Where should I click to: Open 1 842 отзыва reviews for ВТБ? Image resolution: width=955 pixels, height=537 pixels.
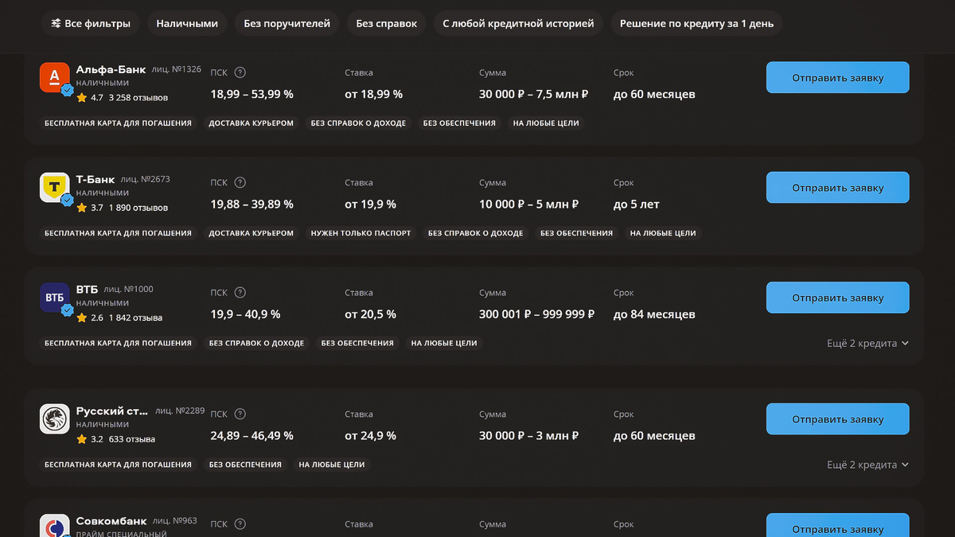pos(135,317)
